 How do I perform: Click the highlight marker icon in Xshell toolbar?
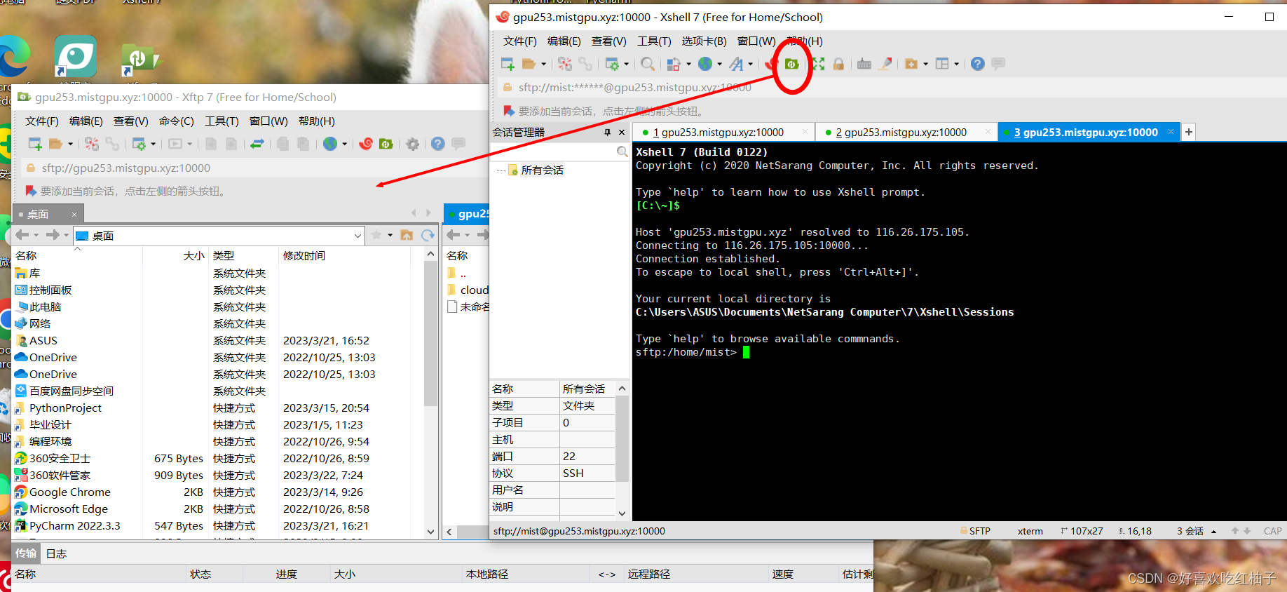click(x=885, y=64)
